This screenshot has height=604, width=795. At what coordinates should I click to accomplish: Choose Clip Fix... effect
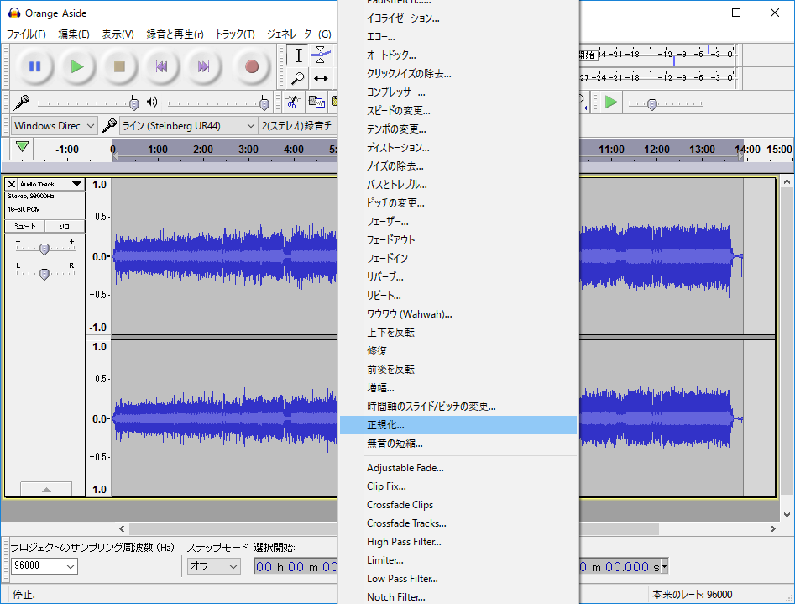point(458,486)
